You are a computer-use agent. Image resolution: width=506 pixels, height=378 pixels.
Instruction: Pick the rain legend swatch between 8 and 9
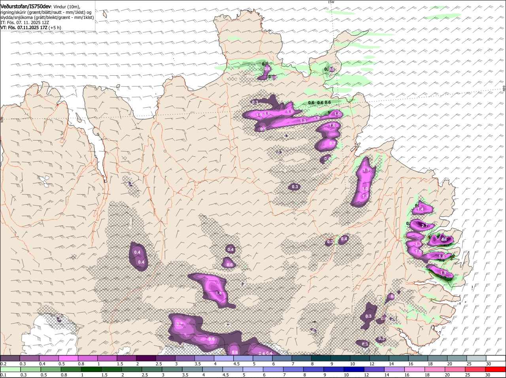[x=314, y=370]
